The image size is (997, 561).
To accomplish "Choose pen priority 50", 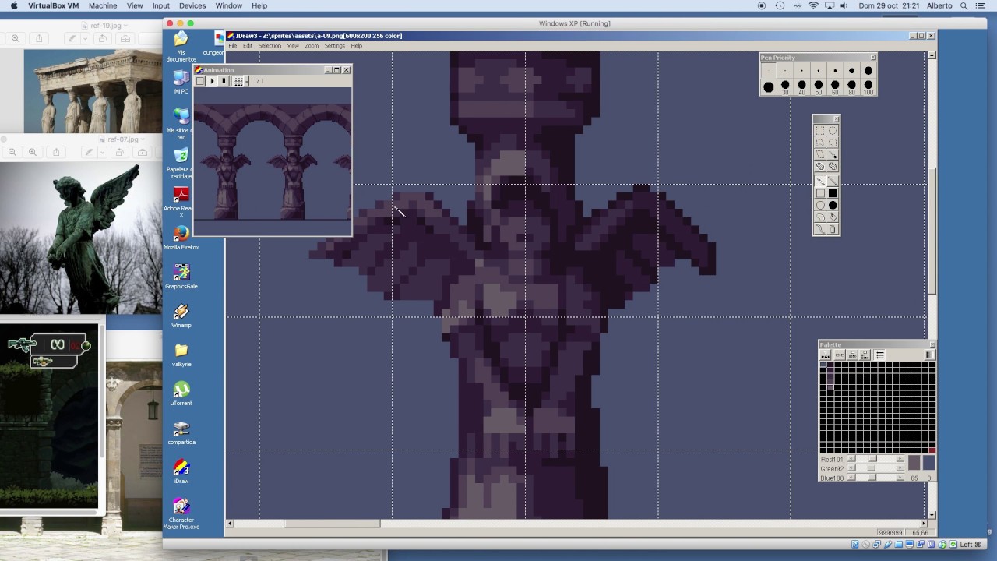I will [x=818, y=86].
